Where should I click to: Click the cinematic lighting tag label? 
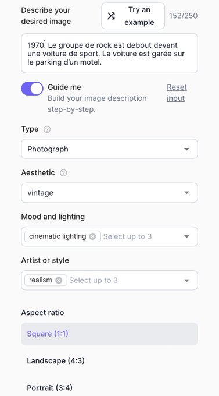[x=58, y=236]
